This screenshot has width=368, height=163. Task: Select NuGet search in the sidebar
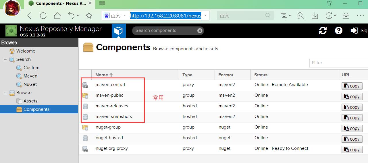coord(30,84)
